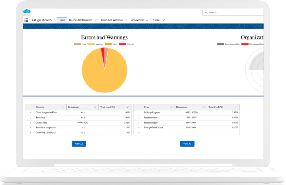Open the App Launcher grid icon
This screenshot has width=286, height=185.
click(x=26, y=20)
